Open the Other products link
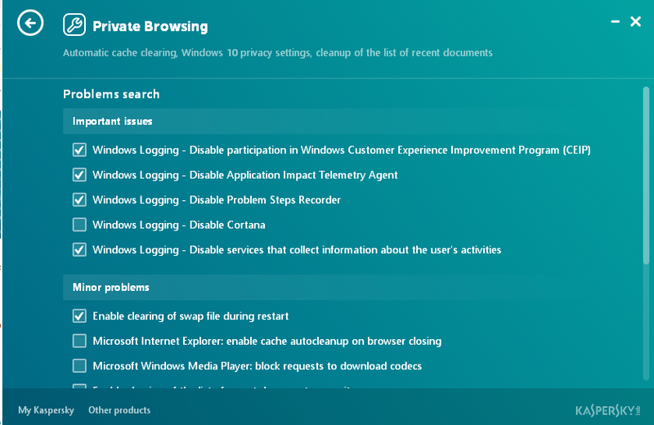This screenshot has width=654, height=425. (x=119, y=410)
